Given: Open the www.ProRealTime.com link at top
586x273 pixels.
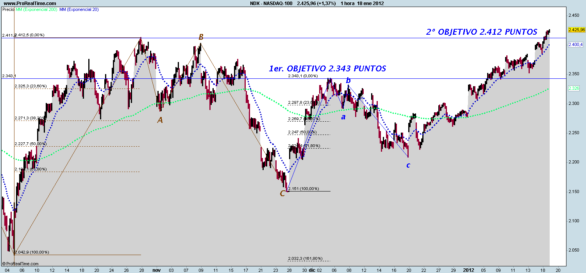Looking at the screenshot, I should [x=24, y=3].
